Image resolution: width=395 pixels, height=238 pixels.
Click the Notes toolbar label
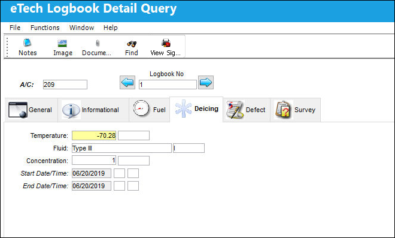click(x=28, y=53)
